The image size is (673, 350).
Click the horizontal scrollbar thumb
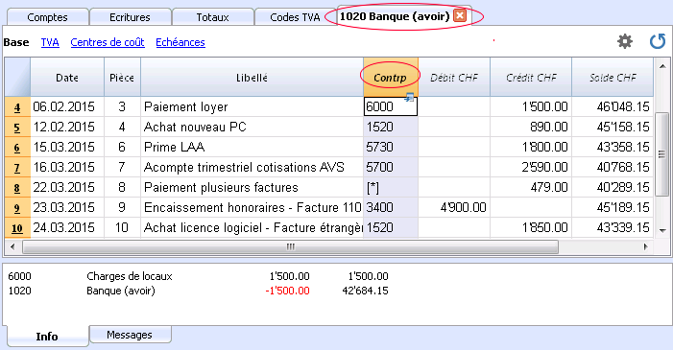click(291, 246)
